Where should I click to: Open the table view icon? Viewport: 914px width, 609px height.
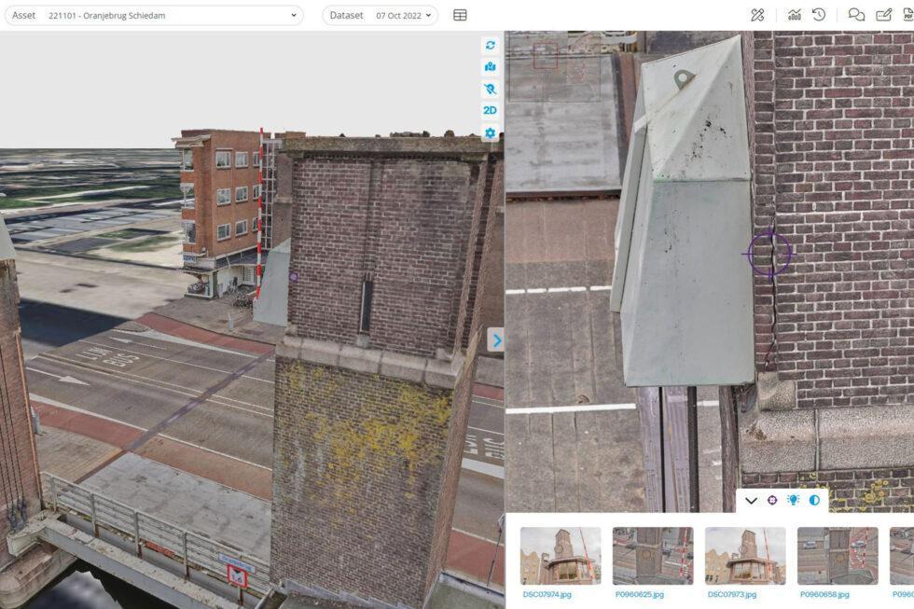460,15
